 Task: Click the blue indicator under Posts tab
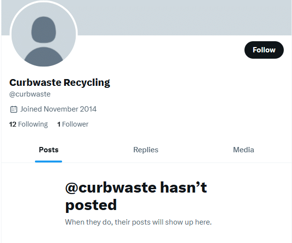tap(49, 162)
